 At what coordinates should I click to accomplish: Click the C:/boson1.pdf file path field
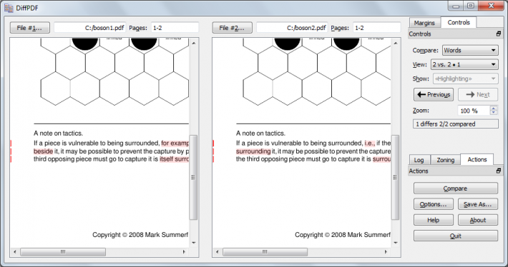(x=89, y=28)
